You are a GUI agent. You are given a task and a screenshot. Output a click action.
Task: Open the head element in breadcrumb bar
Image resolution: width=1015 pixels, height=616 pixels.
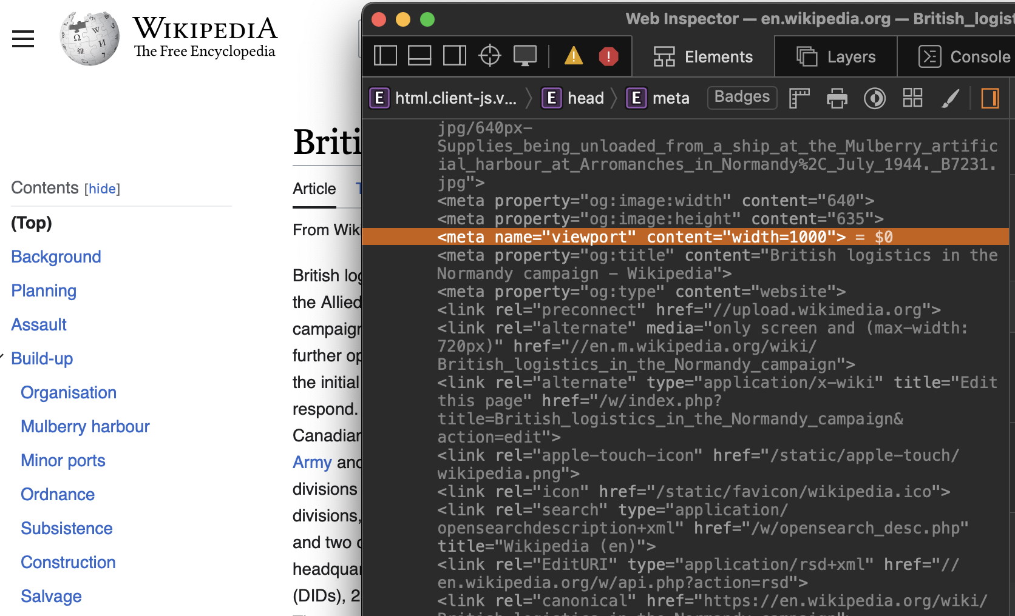[585, 98]
